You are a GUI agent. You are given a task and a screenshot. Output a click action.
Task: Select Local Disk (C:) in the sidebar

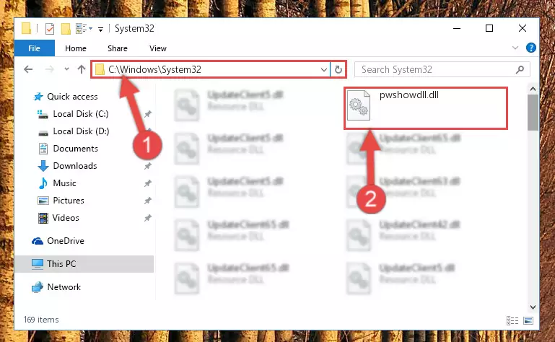pos(81,114)
